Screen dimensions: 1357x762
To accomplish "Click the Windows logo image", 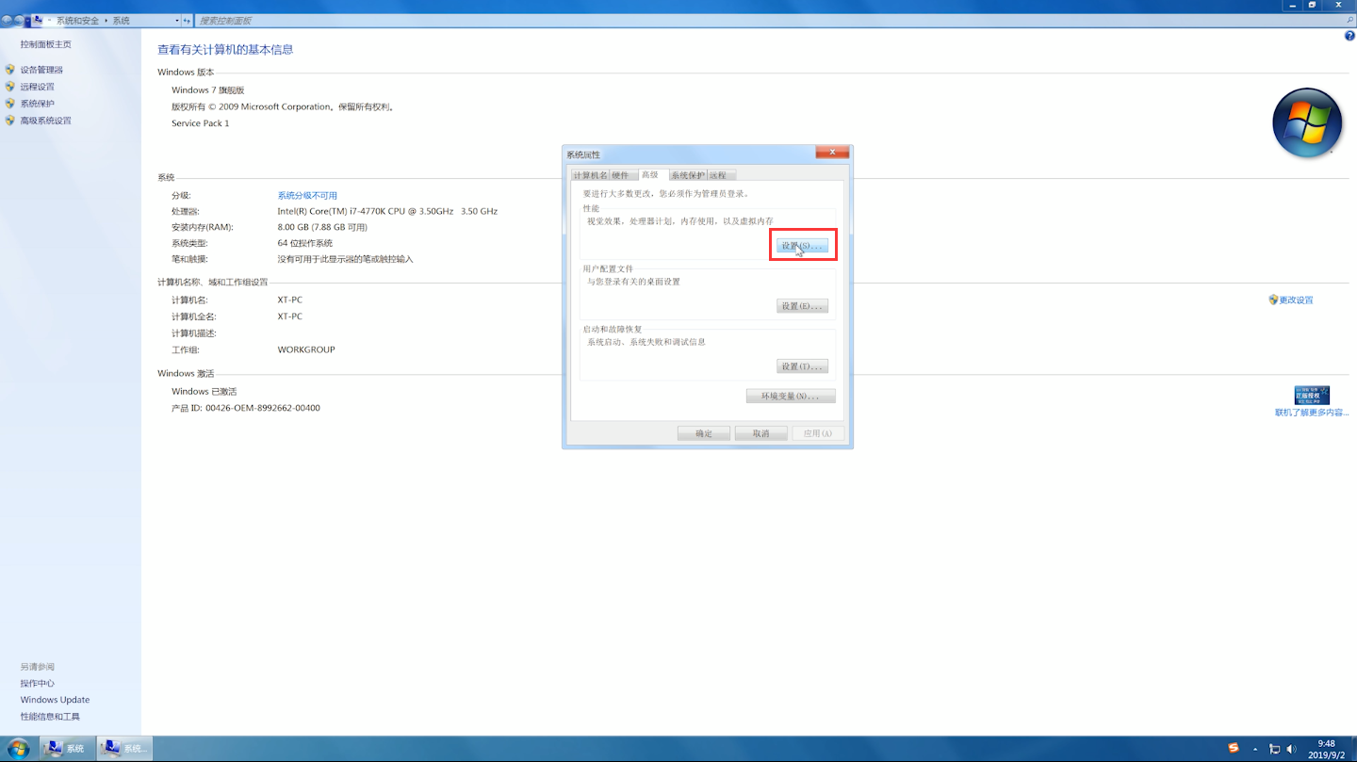I will (x=1307, y=122).
